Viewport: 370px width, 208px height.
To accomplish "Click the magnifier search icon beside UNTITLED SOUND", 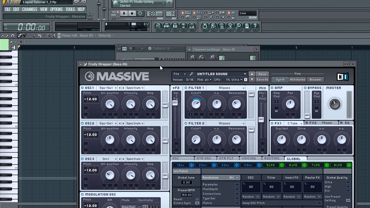I will (191, 74).
